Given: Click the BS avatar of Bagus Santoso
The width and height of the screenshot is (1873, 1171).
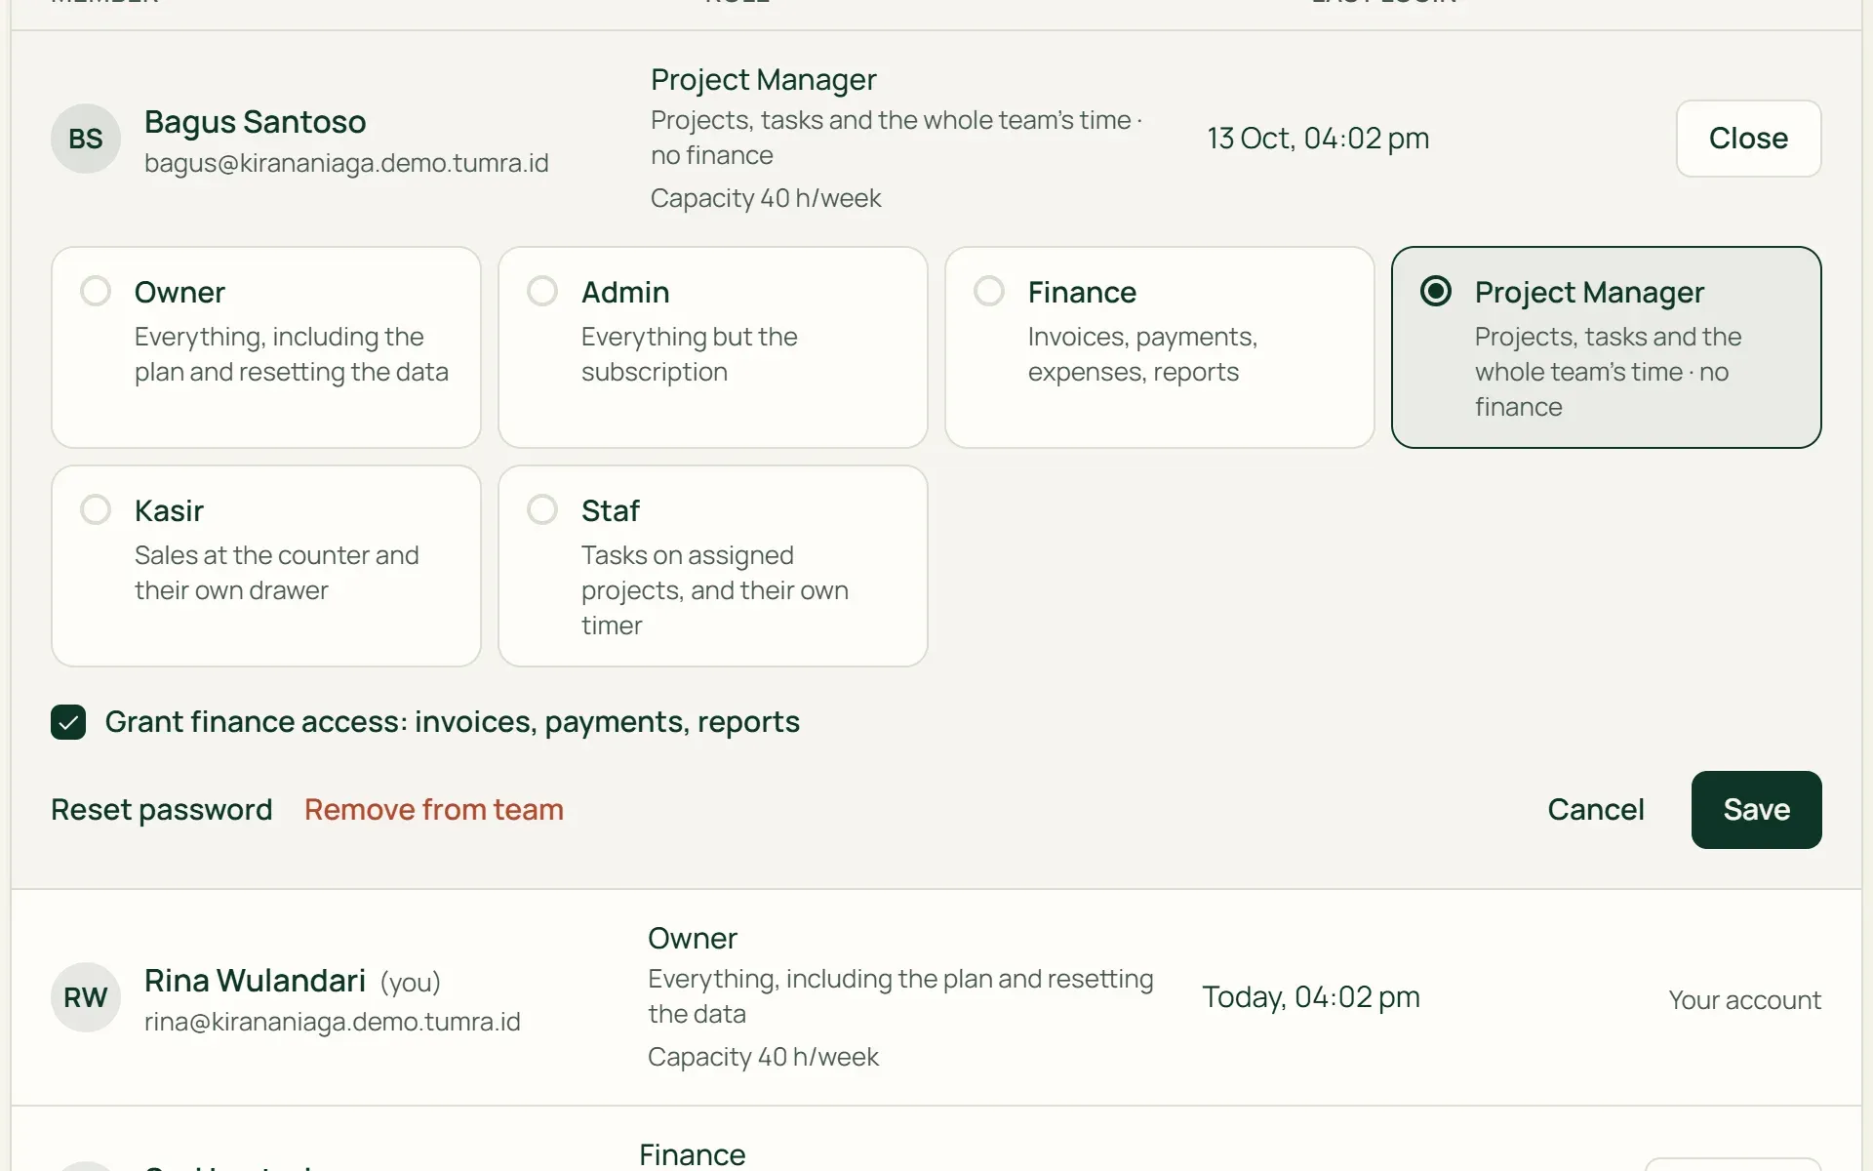Looking at the screenshot, I should click(86, 139).
